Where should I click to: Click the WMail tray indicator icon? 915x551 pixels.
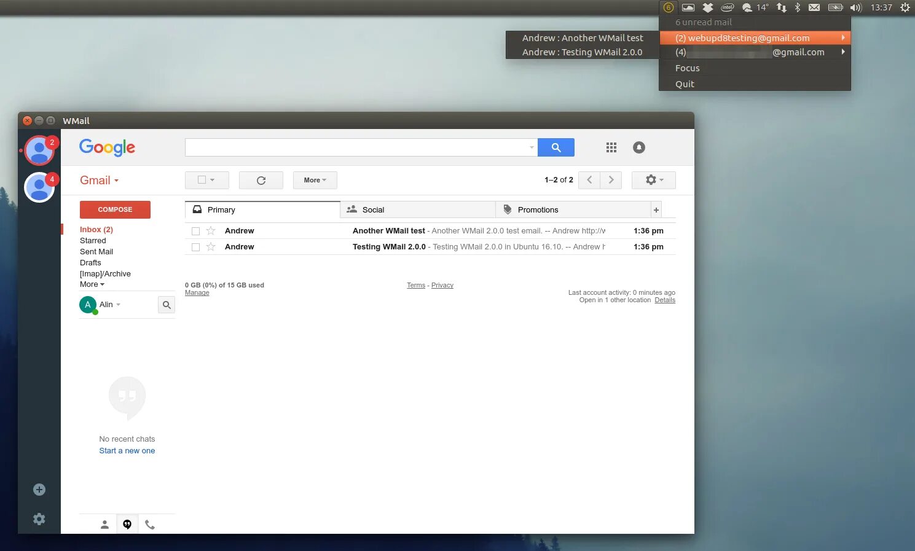coord(669,7)
